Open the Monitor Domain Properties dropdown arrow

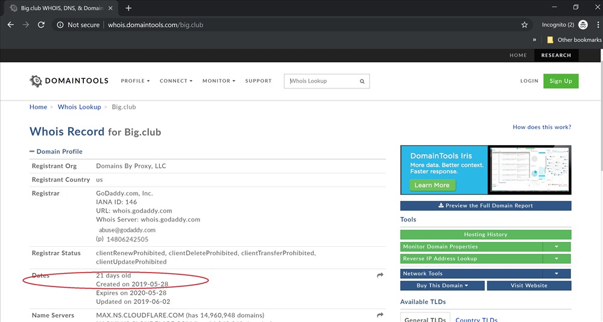tap(557, 247)
